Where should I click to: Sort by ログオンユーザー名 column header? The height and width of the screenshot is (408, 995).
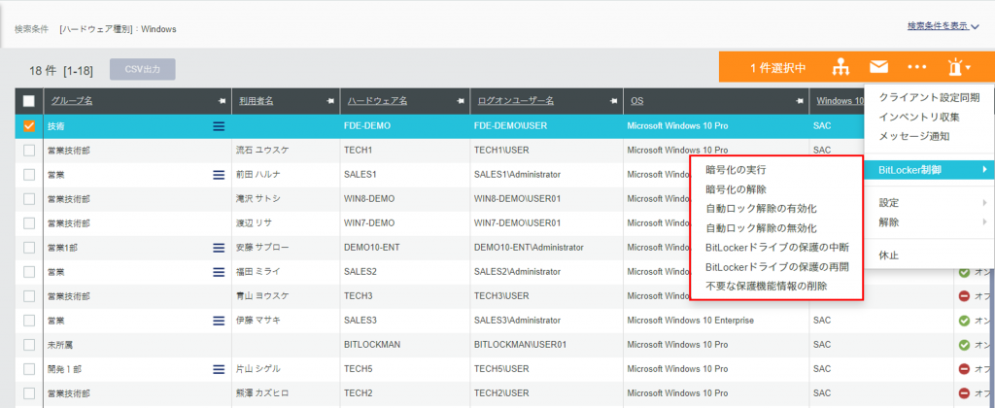516,101
